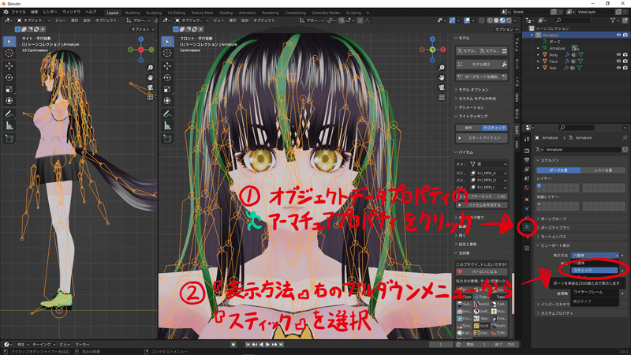Open the ファイル menu

click(x=18, y=12)
